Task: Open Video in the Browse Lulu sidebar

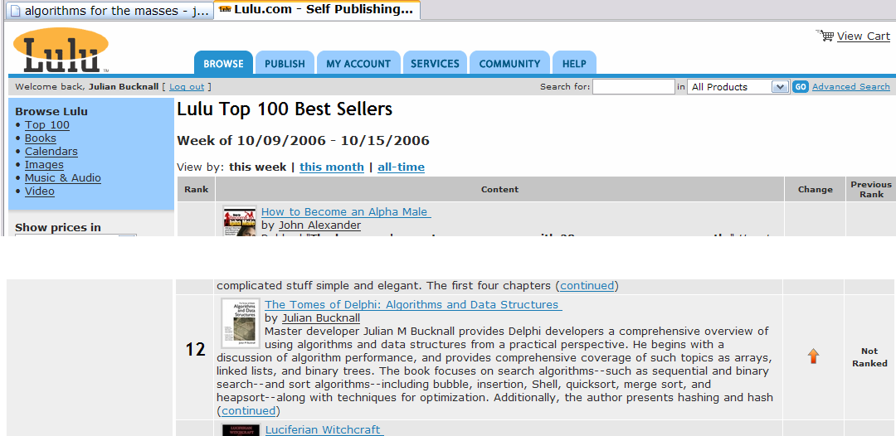Action: (40, 191)
